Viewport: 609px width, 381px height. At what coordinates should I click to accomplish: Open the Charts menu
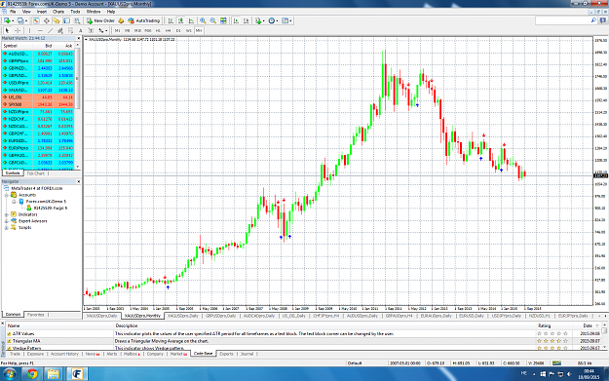pyautogui.click(x=58, y=12)
